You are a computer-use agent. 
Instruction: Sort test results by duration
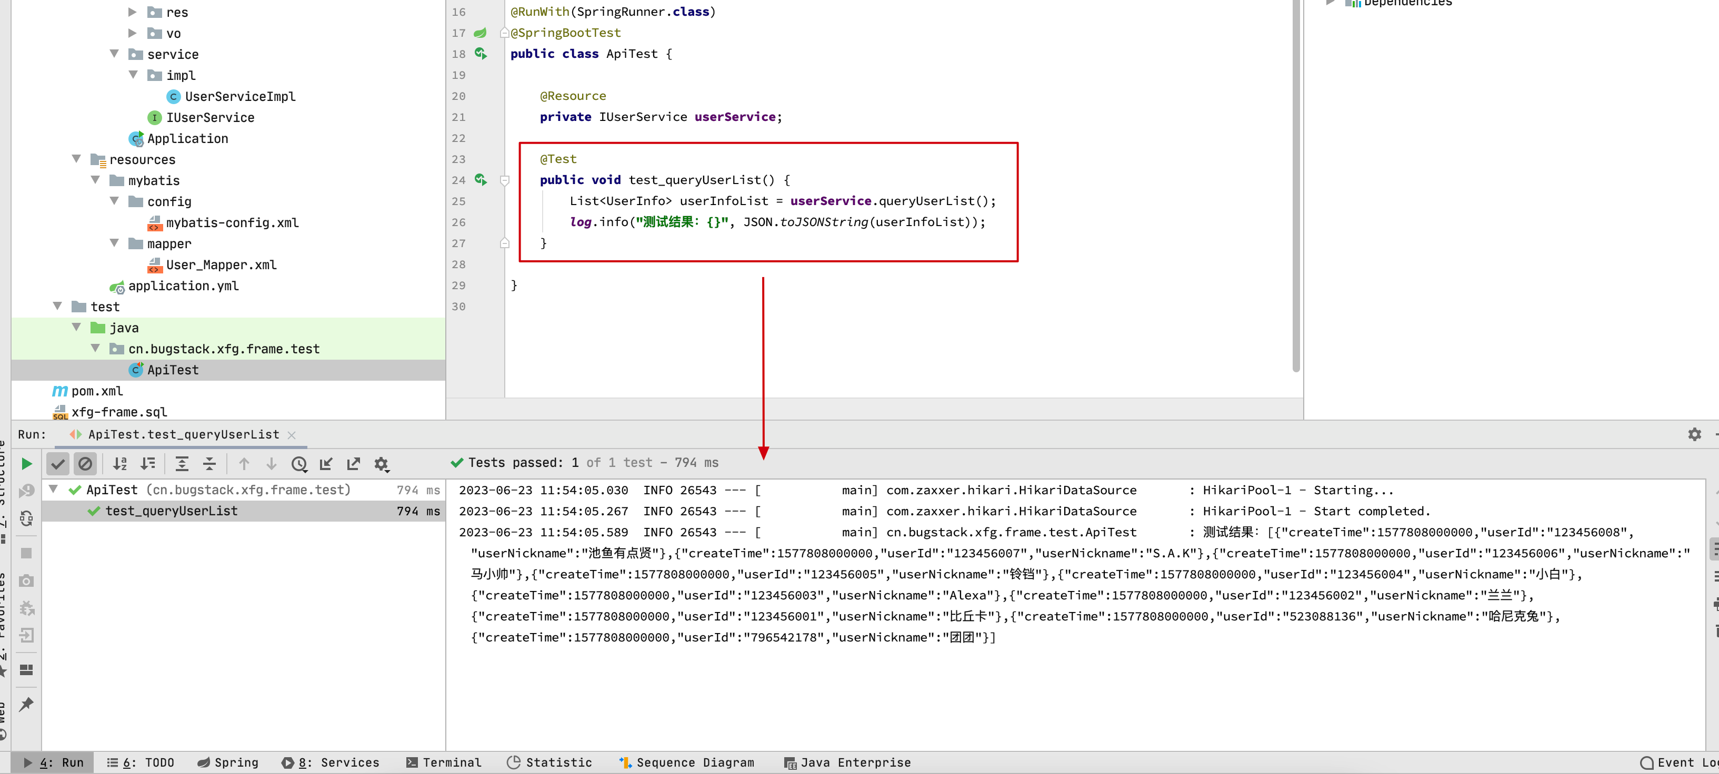pyautogui.click(x=147, y=463)
